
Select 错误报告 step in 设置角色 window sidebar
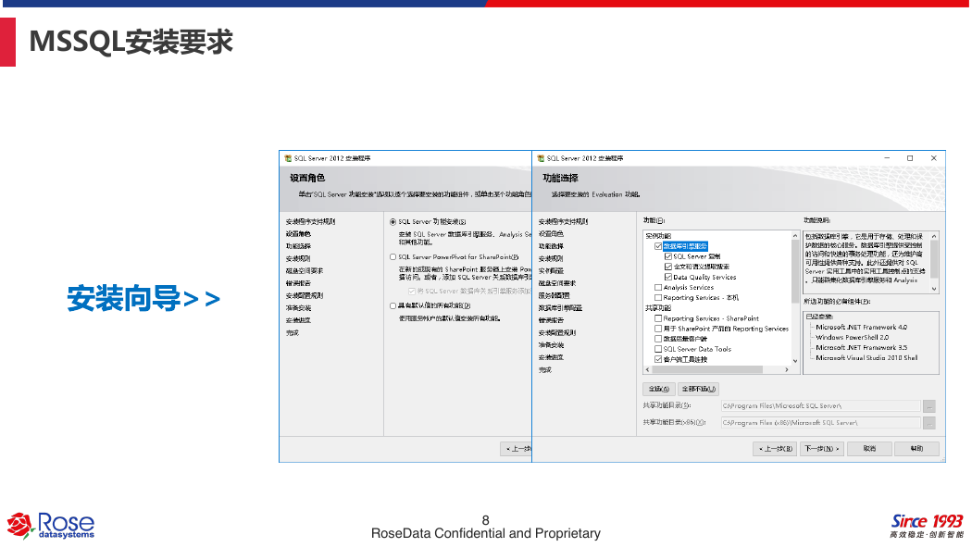click(298, 284)
